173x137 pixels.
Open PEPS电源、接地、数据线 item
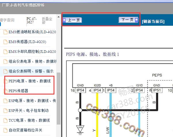point(30,81)
